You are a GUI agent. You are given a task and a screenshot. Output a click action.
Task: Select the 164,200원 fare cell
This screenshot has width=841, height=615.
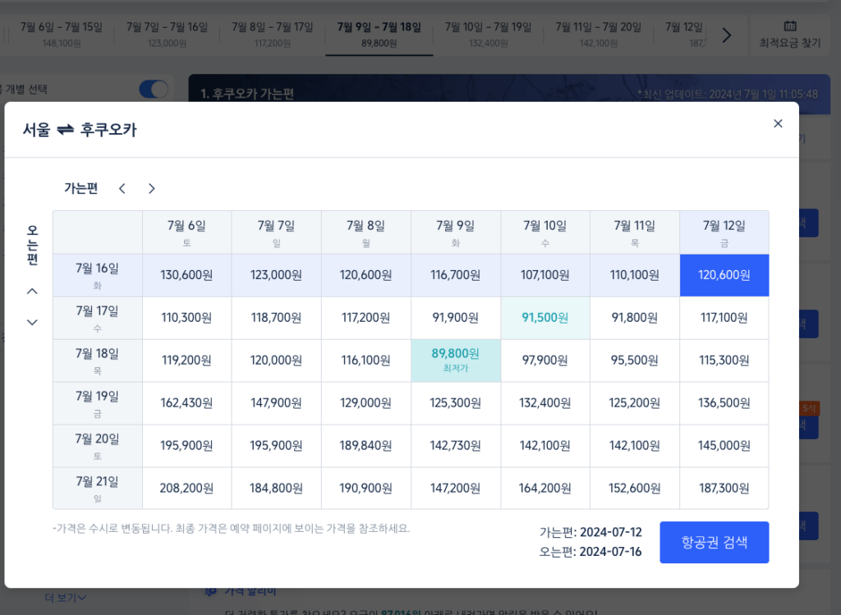click(545, 489)
